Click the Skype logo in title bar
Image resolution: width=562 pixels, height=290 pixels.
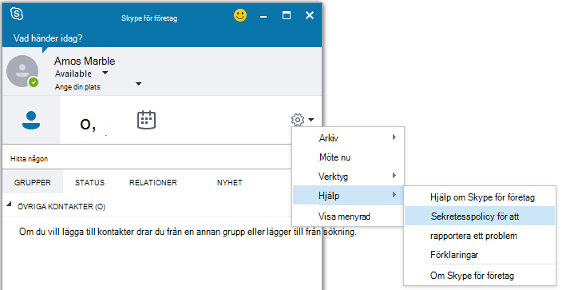[x=17, y=14]
